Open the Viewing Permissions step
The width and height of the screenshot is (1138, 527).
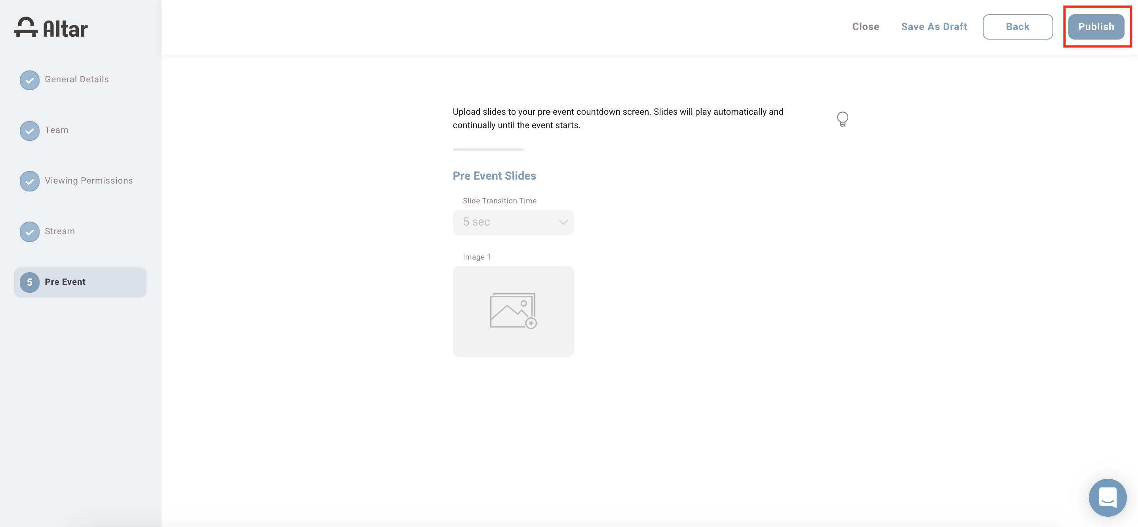pos(89,180)
